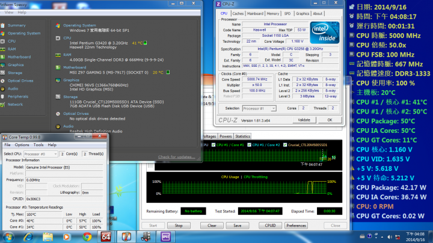Image resolution: width=433 pixels, height=243 pixels.
Task: Toggle Crucial_CT120M500SSD1 checkbox
Action: click(x=285, y=145)
